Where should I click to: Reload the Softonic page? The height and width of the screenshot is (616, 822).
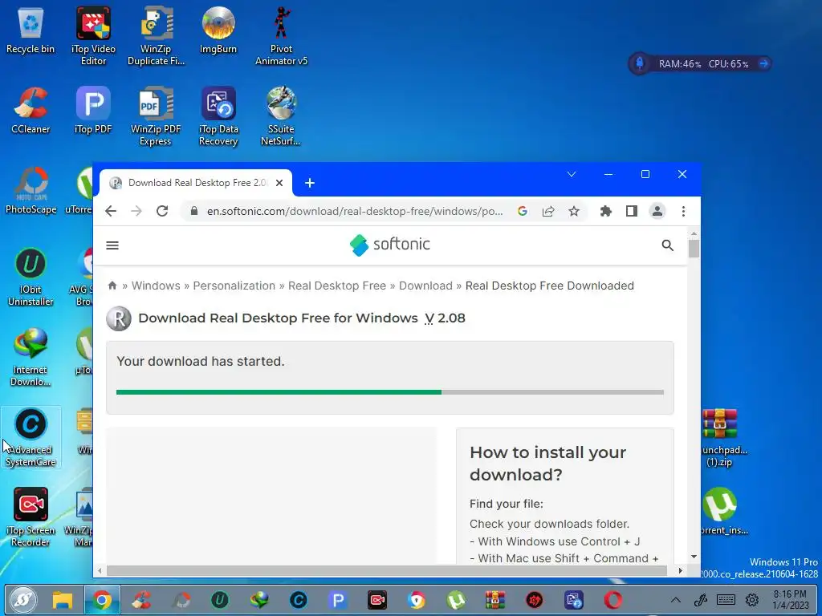tap(162, 211)
